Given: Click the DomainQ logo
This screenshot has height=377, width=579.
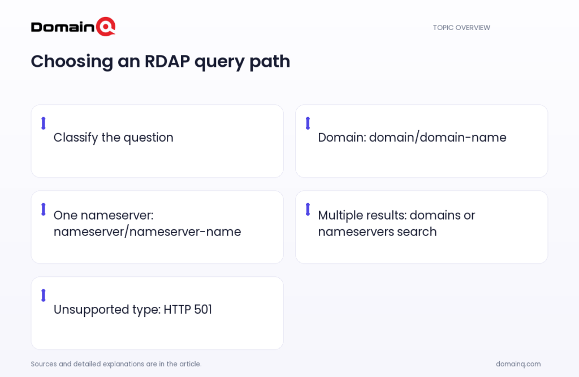Looking at the screenshot, I should (73, 27).
